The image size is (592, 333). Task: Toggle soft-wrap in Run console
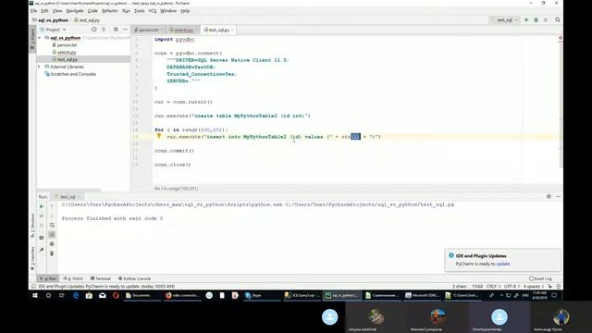pyautogui.click(x=52, y=226)
